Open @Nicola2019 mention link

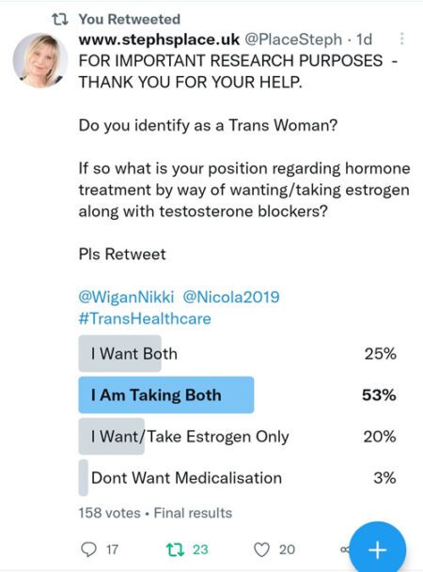pyautogui.click(x=231, y=297)
